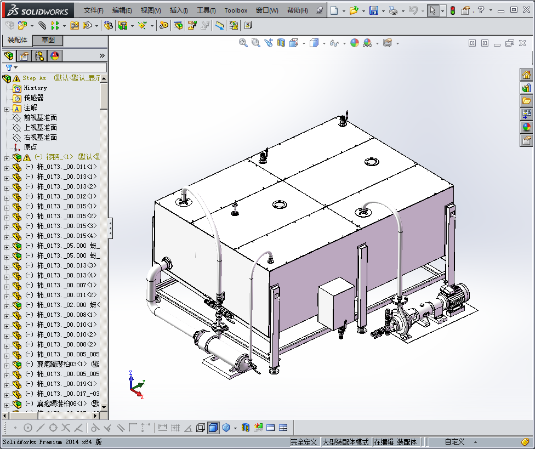This screenshot has width=535, height=449.
Task: Open the ConfigurationManager tab icon
Action: tap(39, 55)
